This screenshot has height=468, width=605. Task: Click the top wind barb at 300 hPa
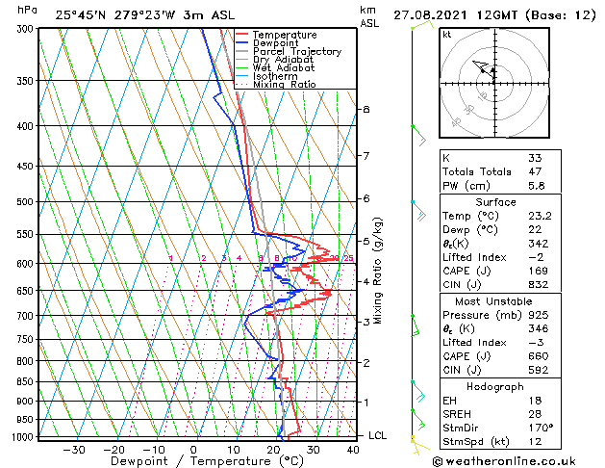click(x=422, y=25)
